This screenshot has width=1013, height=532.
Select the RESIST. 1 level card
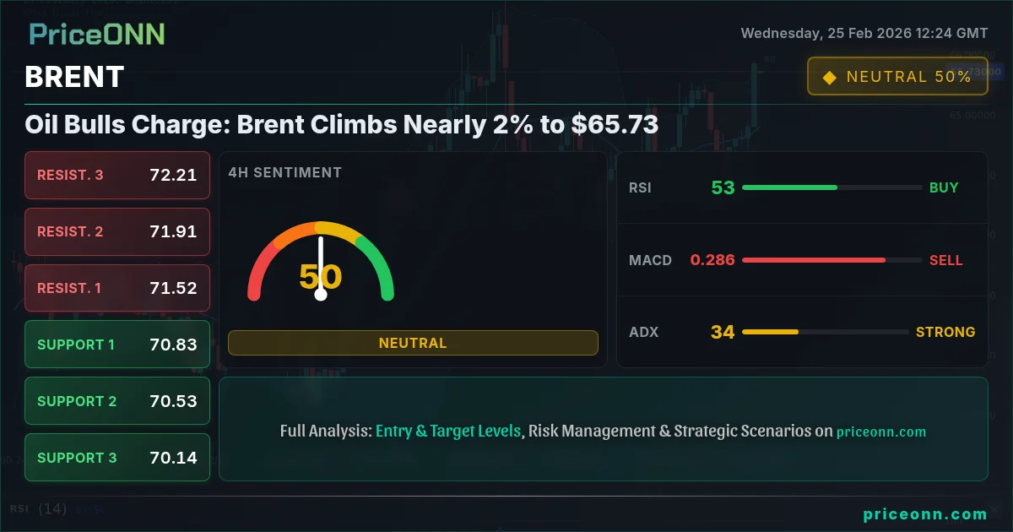[117, 288]
